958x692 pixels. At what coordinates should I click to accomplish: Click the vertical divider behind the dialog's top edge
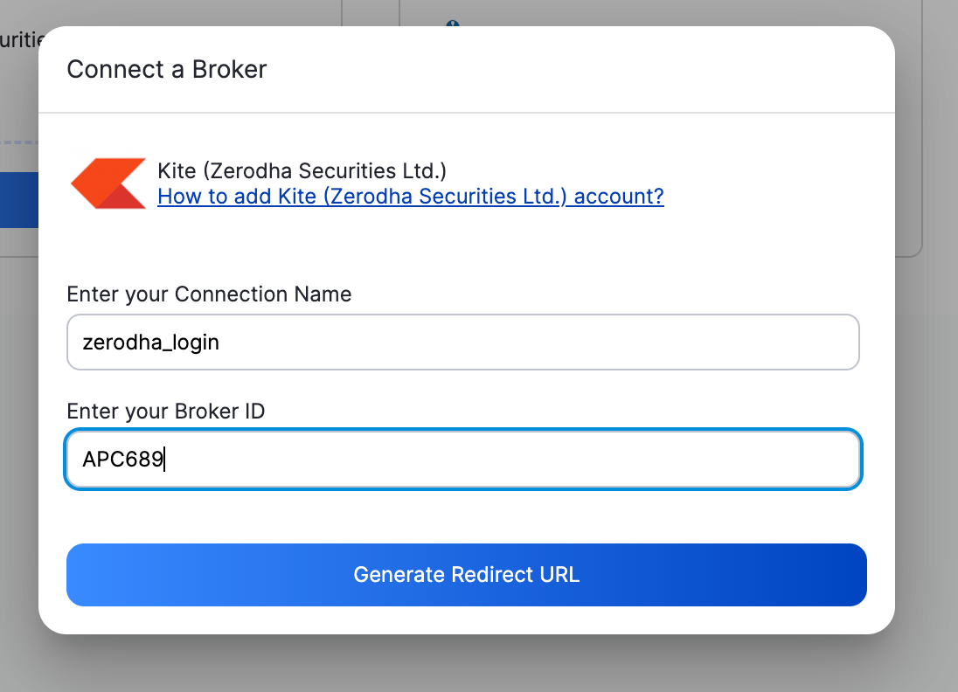click(341, 12)
